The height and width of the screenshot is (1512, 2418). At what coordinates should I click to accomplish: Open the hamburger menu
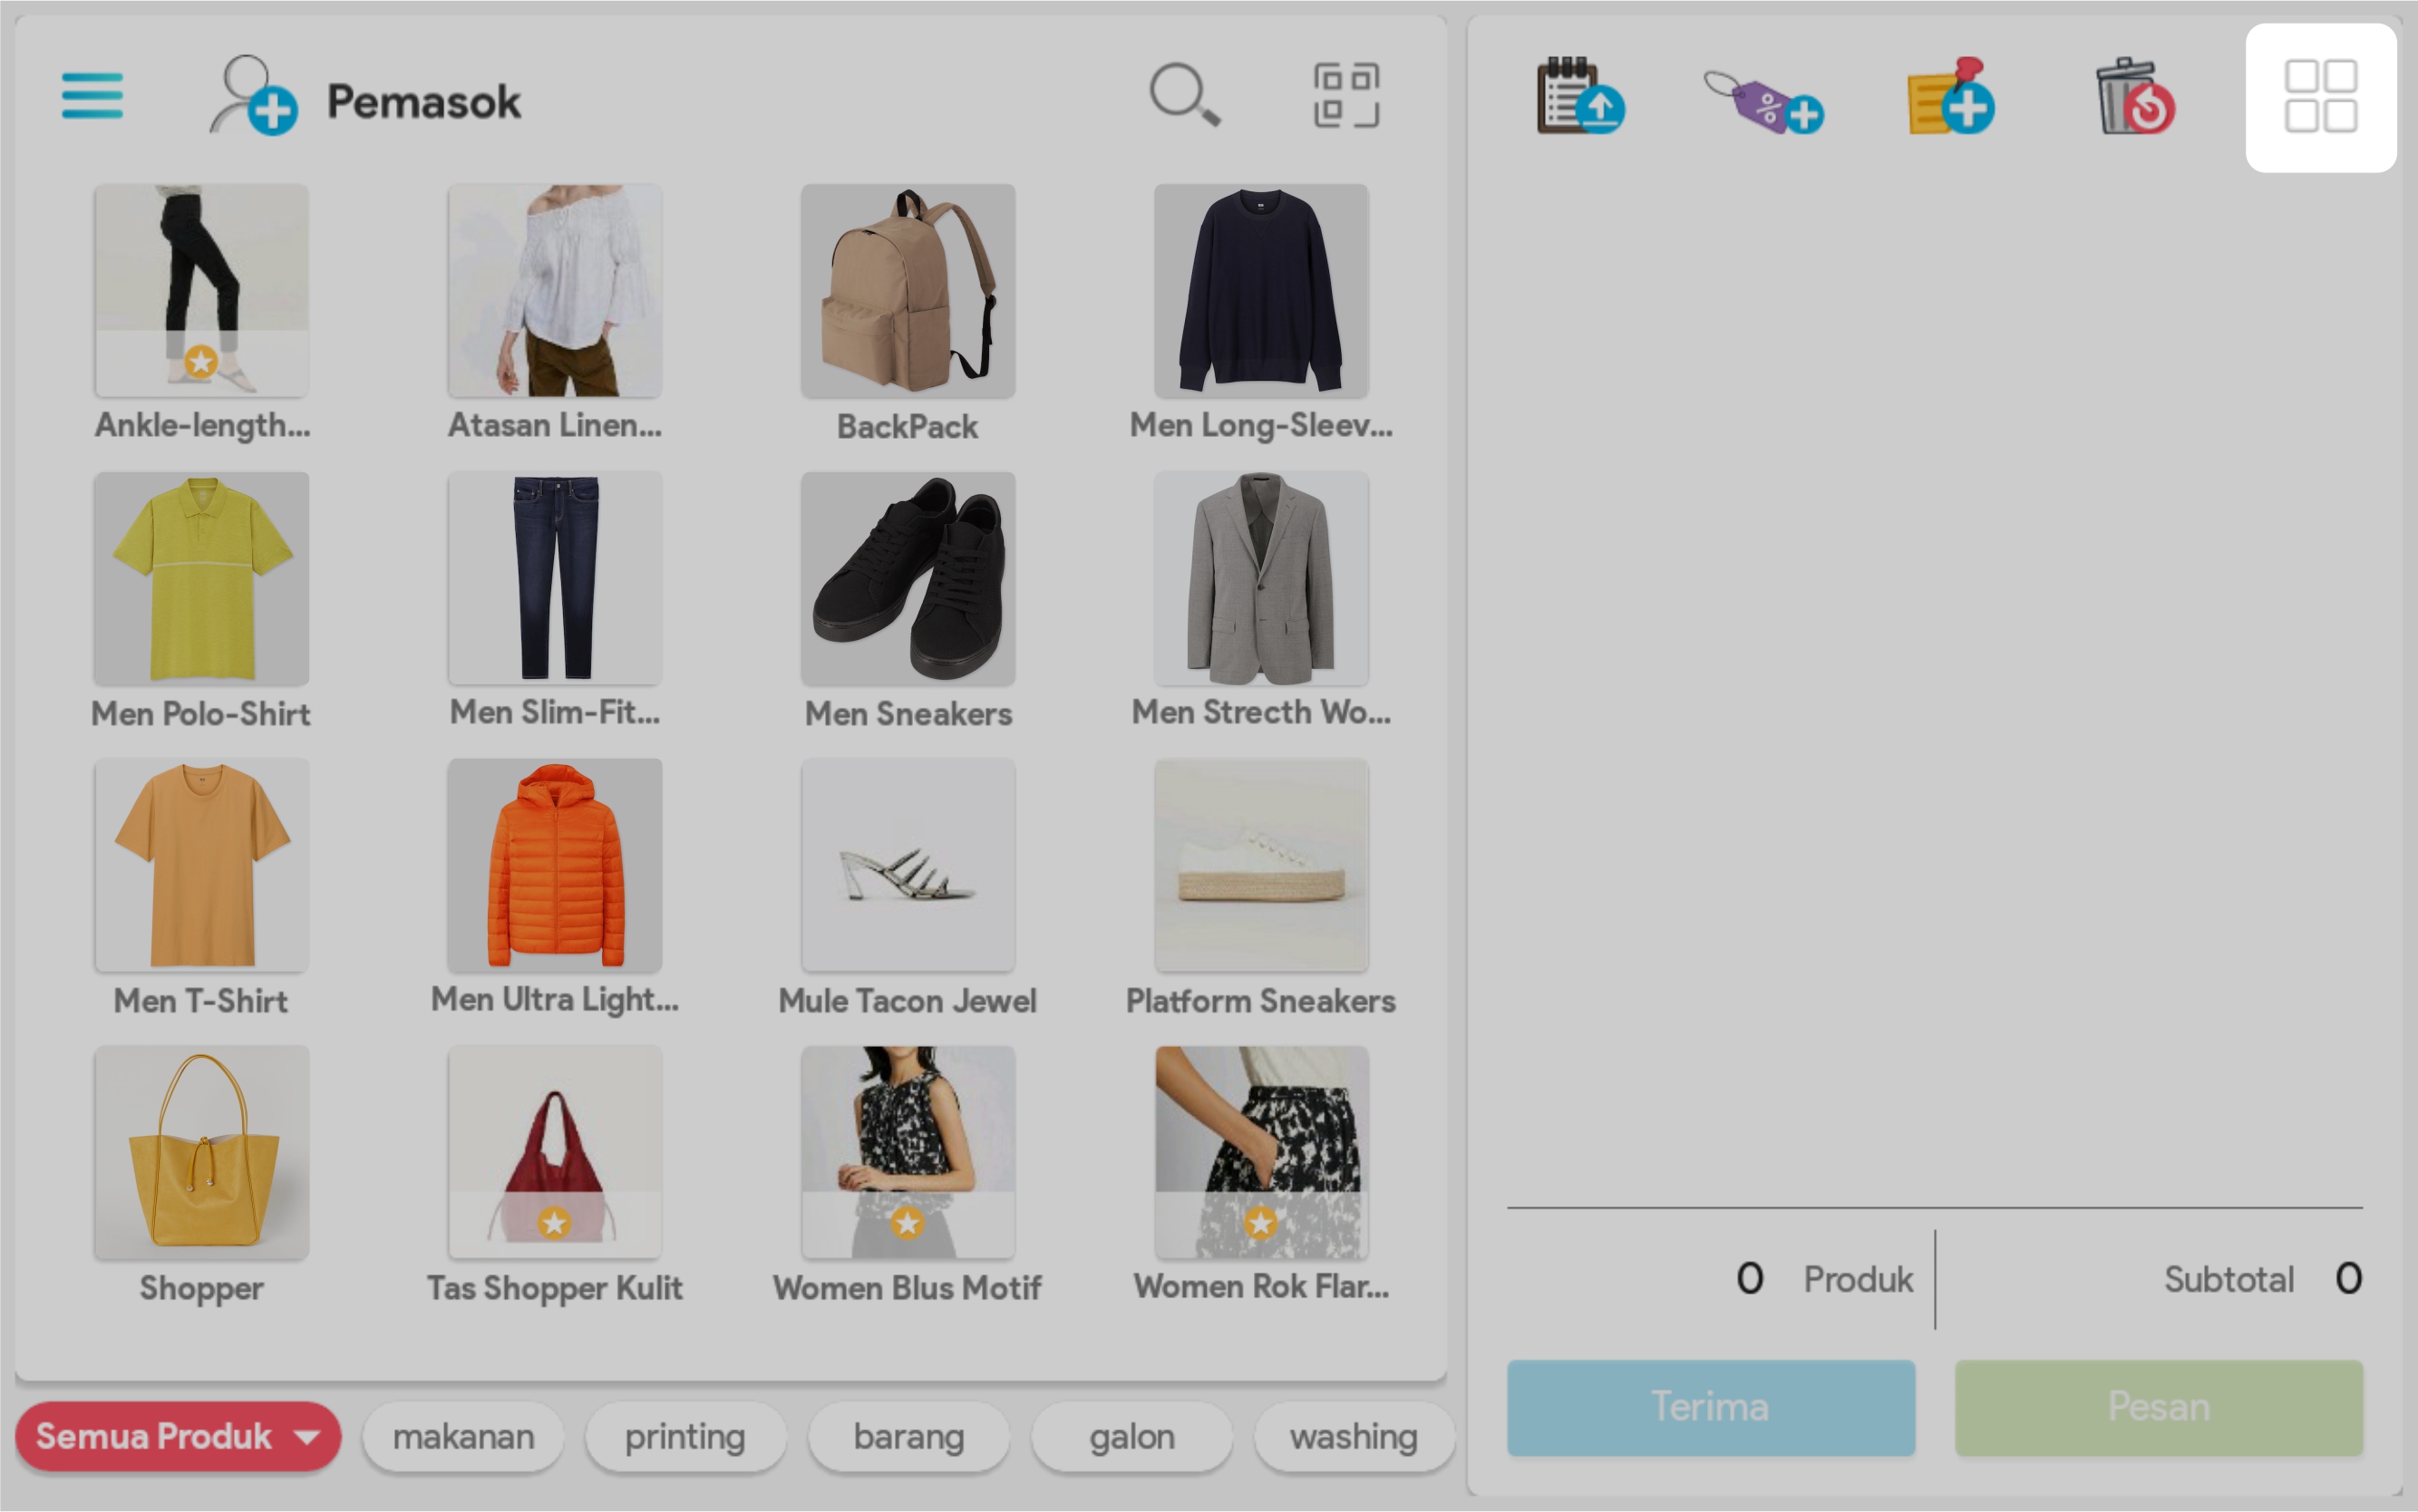92,96
